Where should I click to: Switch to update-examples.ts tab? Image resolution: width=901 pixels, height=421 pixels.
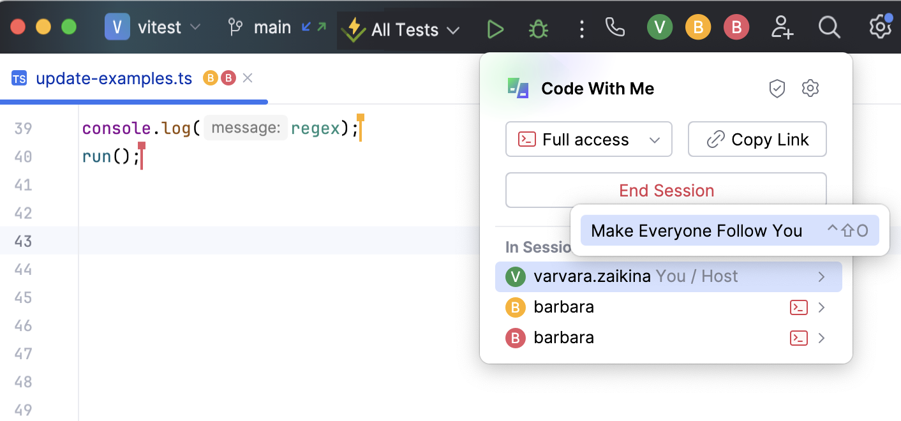[x=114, y=78]
